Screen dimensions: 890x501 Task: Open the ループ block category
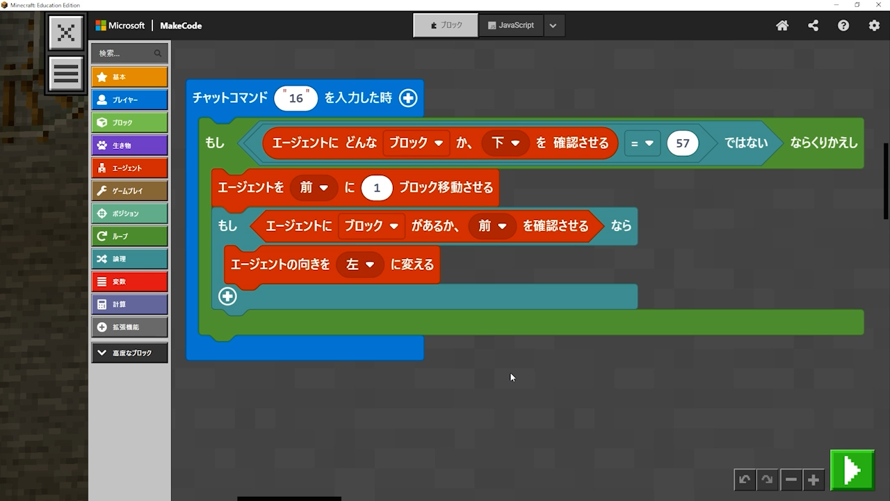coord(129,236)
